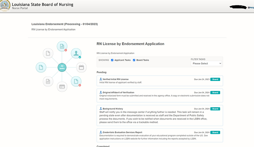Click person icon beside Verified Initial RN License
Viewport: 254px width, 147px height.
point(101,79)
